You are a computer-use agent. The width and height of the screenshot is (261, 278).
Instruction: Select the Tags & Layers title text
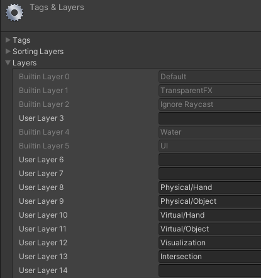point(57,8)
